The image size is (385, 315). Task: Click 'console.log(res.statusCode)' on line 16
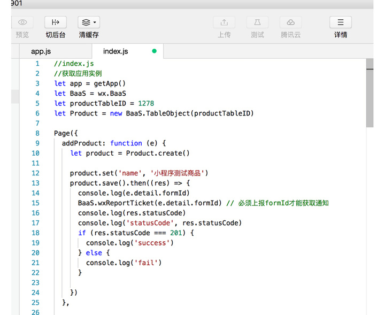[132, 213]
